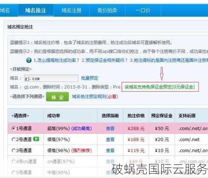The width and height of the screenshot is (208, 178).
Task: Select the 1号通道 radio button
Action: [x=14, y=128]
